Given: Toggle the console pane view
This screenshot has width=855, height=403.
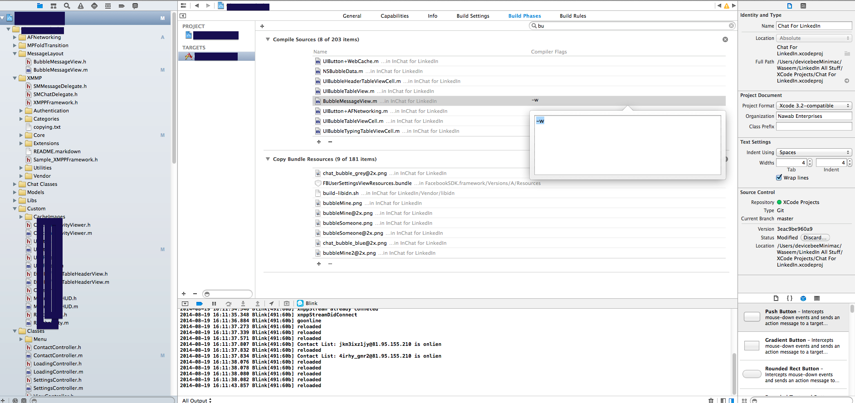Looking at the screenshot, I should tap(731, 401).
